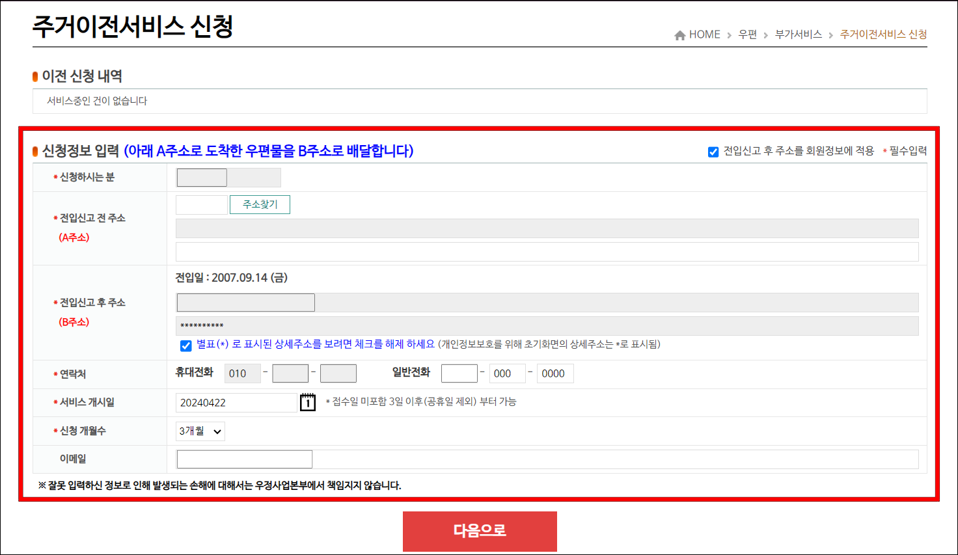The image size is (958, 555).
Task: Open the service start date calendar icon
Action: pyautogui.click(x=308, y=402)
